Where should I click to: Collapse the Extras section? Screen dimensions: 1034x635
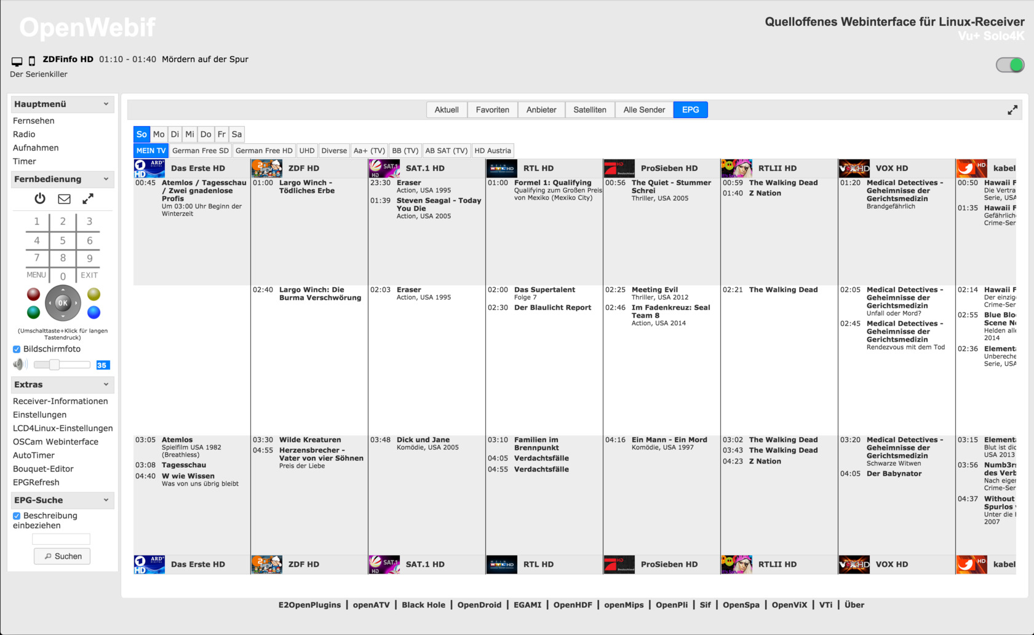106,385
